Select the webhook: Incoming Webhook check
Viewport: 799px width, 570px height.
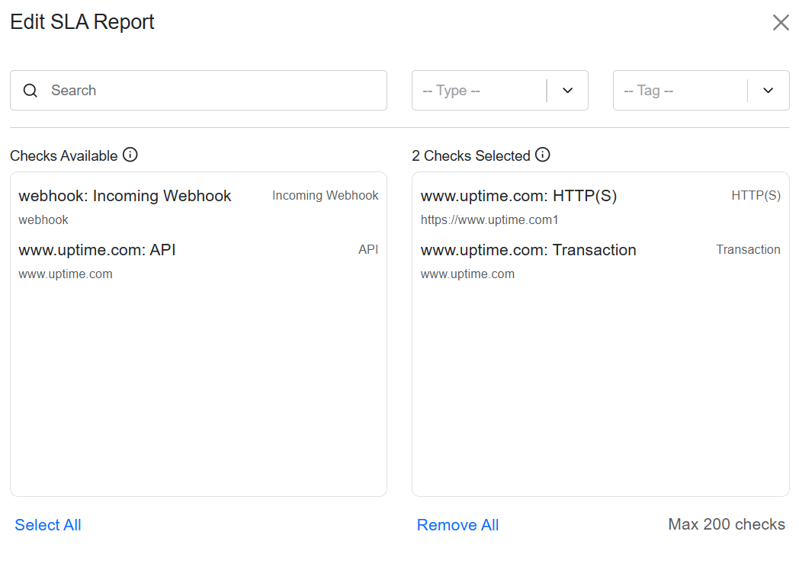(124, 196)
